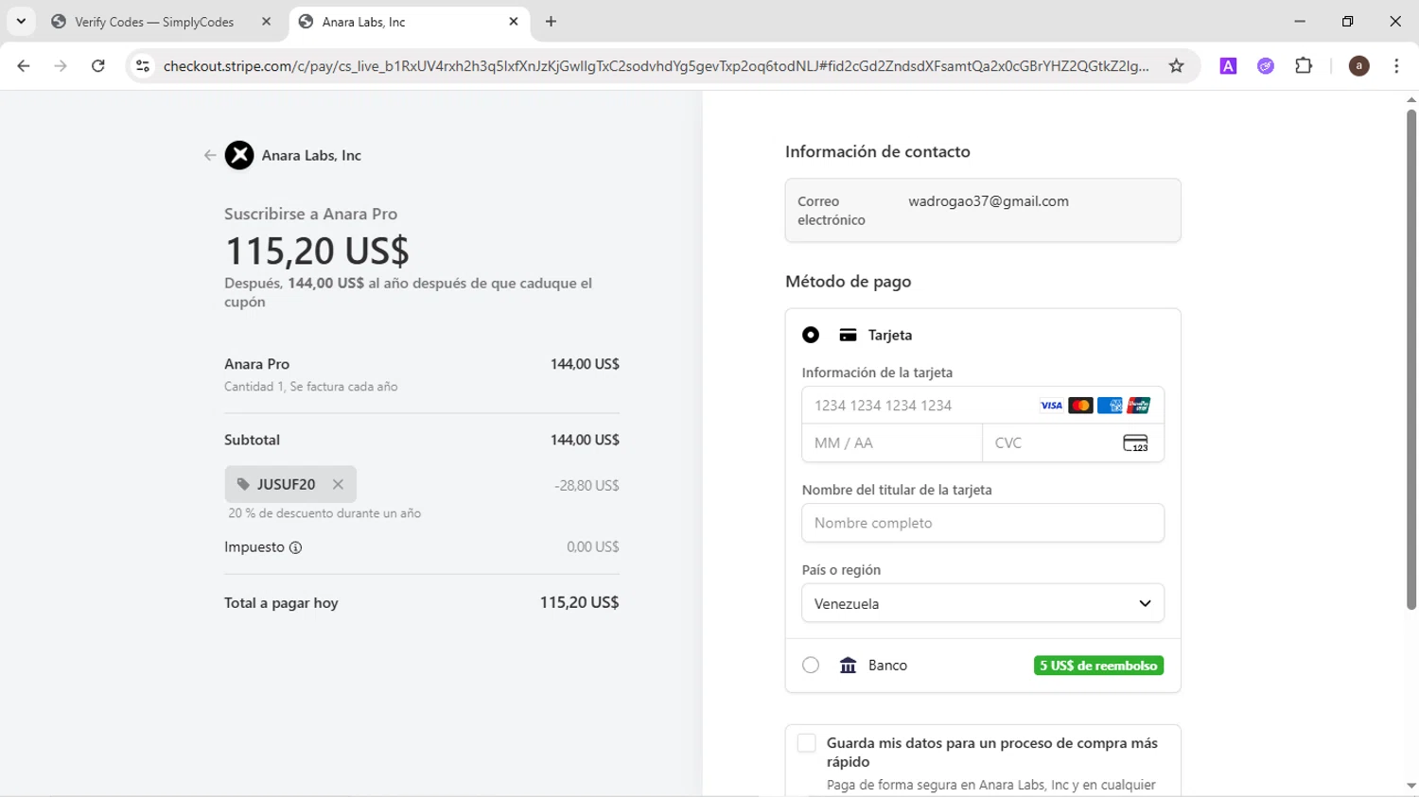Focus the MM / AA expiry field

point(892,442)
